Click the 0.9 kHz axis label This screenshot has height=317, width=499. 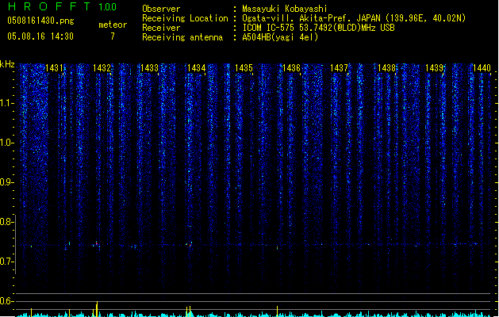click(6, 182)
